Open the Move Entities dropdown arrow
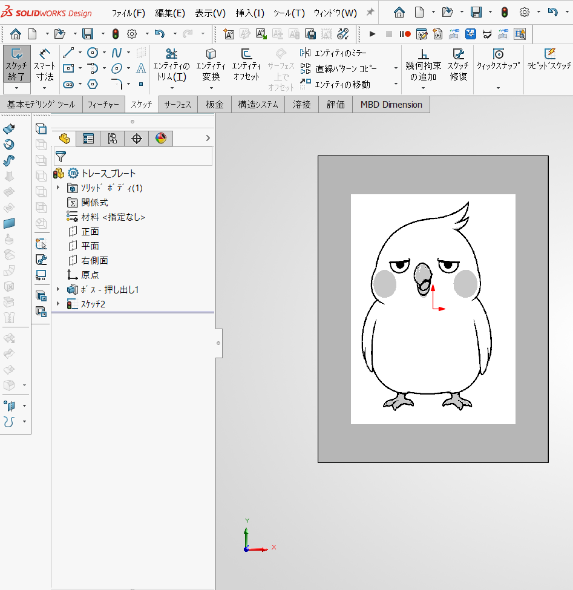573x590 pixels. [396, 84]
